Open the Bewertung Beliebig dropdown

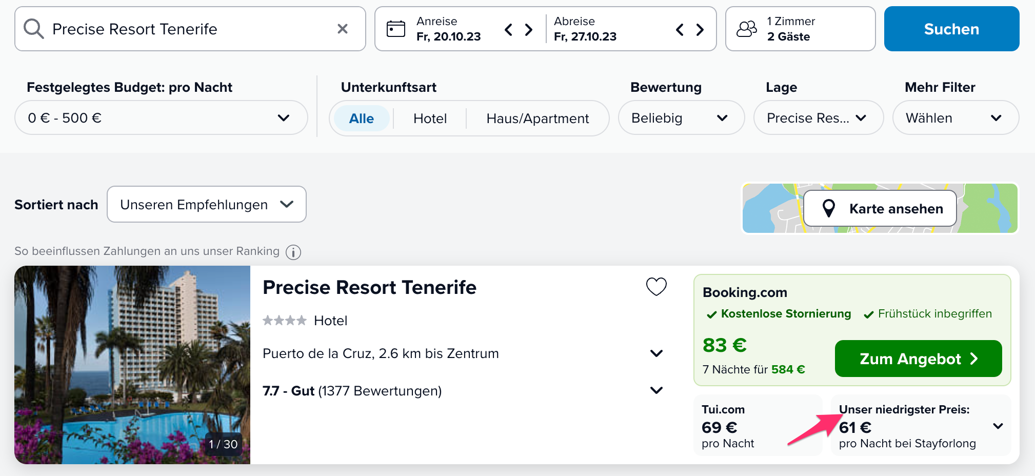pos(681,118)
